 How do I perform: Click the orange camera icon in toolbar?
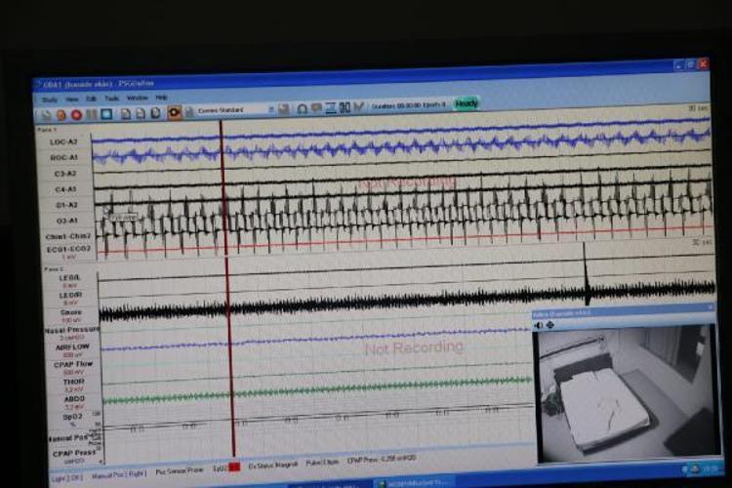(175, 111)
